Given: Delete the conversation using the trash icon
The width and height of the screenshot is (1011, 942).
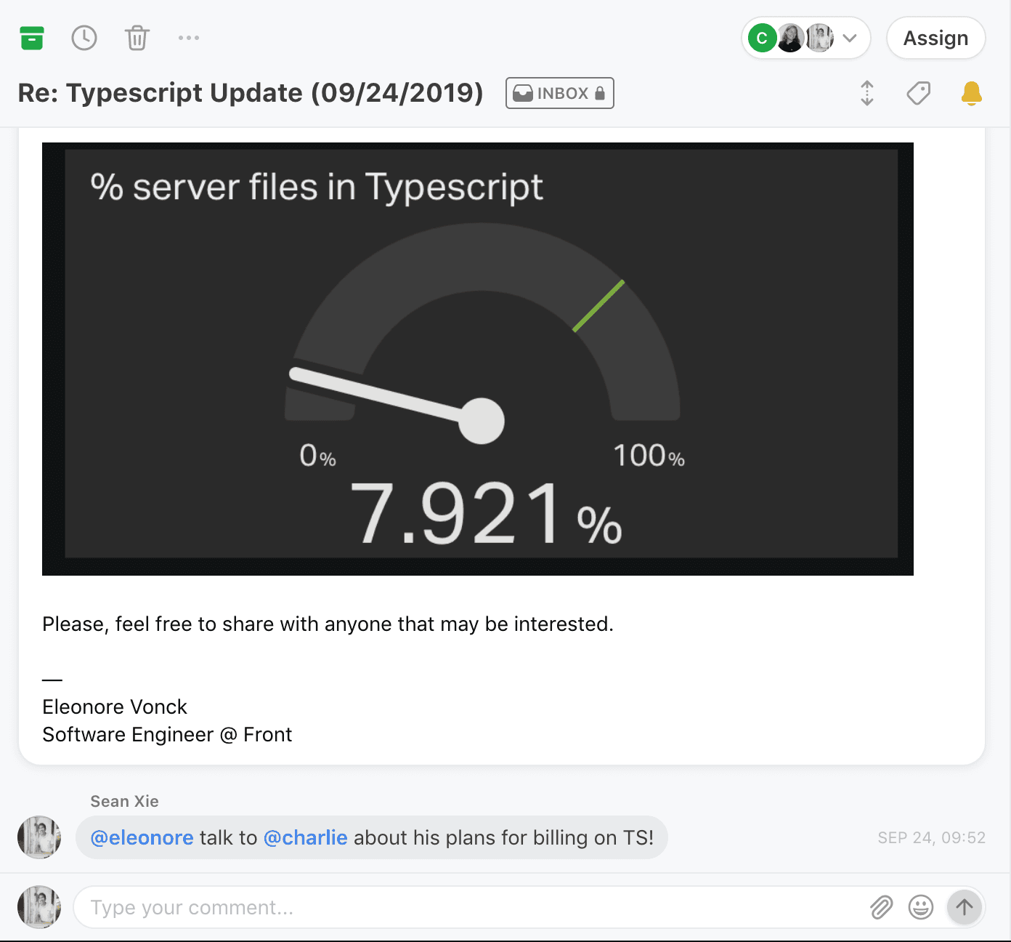Looking at the screenshot, I should click(x=137, y=38).
